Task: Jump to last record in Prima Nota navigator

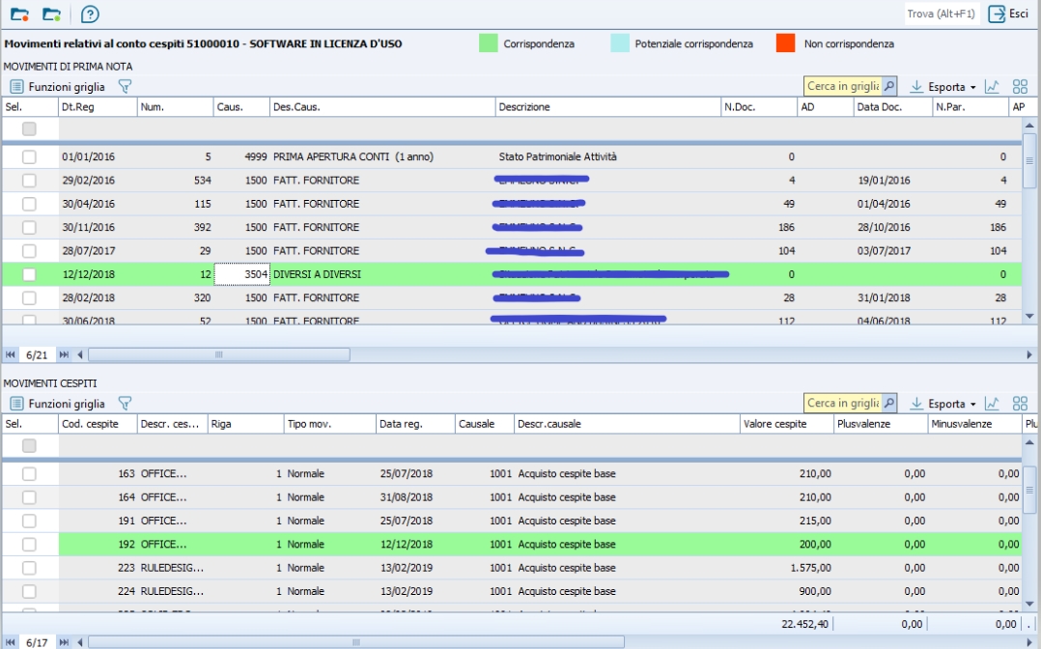Action: click(65, 354)
